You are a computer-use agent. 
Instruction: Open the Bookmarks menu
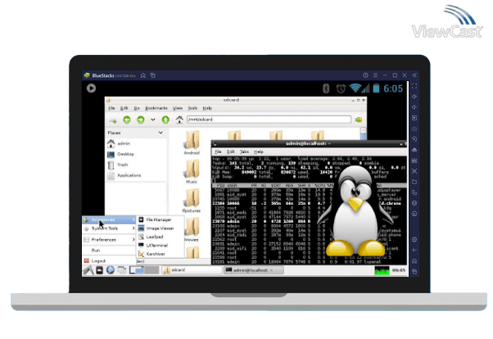[x=156, y=108]
